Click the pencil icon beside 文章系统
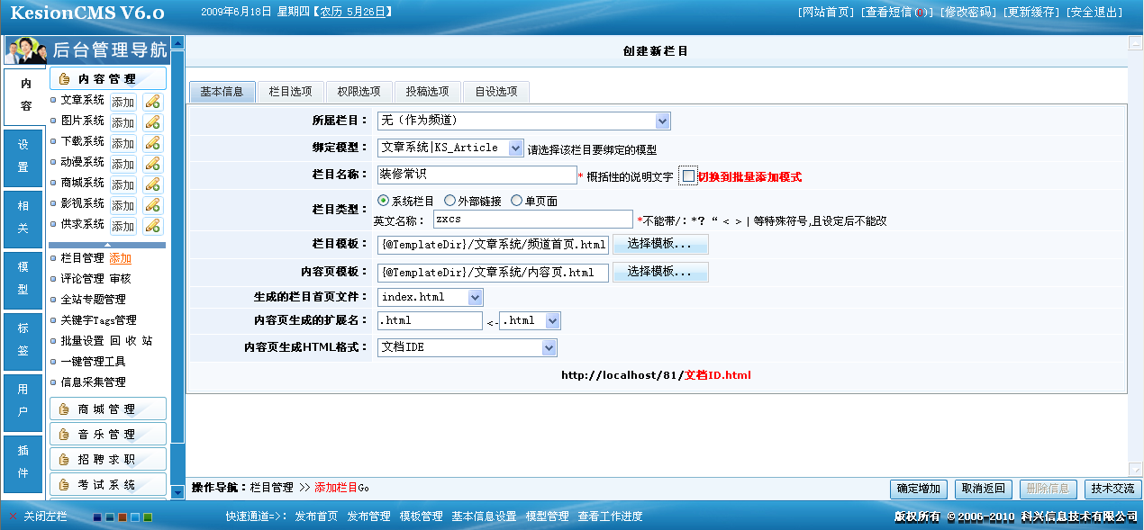1144x530 pixels. point(153,102)
